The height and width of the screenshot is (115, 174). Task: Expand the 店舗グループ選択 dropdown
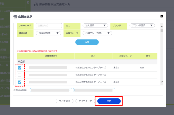click(x=97, y=33)
